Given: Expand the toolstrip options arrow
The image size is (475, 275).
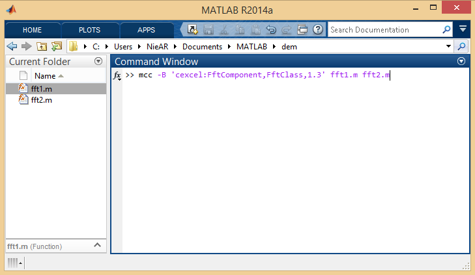Looking at the screenshot, I should (x=463, y=29).
